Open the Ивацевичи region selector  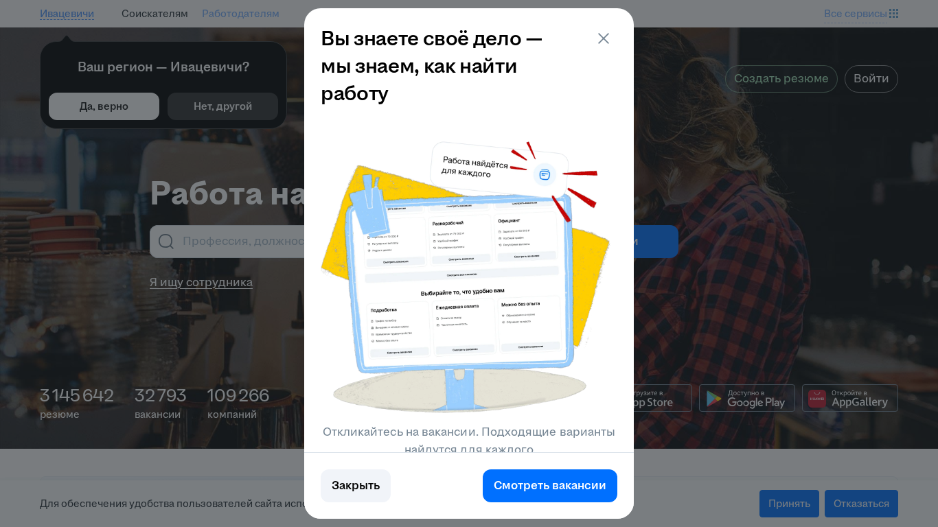pyautogui.click(x=67, y=14)
